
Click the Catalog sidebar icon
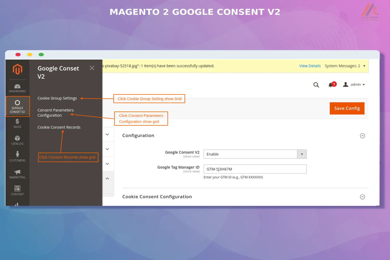(17, 140)
